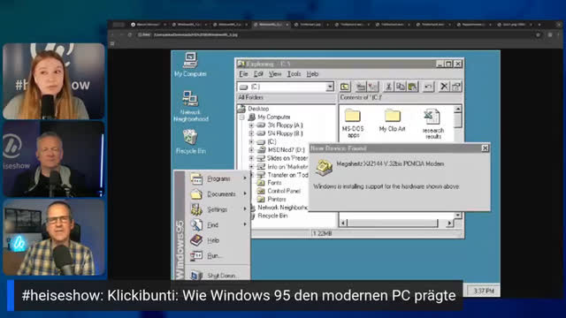This screenshot has height=318, width=566.
Task: Select Control Panel in the folder tree
Action: pos(284,191)
